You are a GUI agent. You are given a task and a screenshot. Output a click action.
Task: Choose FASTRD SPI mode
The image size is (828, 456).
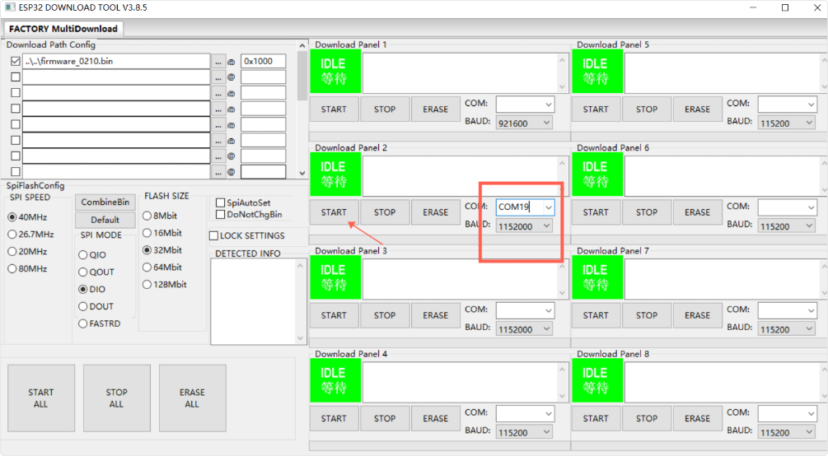83,323
